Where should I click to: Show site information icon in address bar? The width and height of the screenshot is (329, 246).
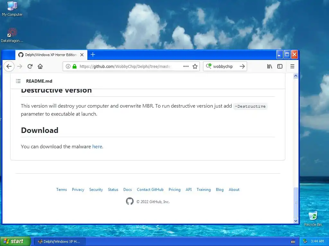click(68, 66)
